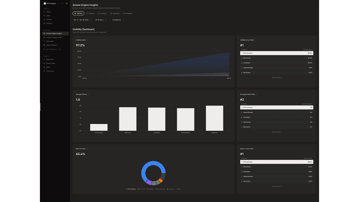
Task: Select KTH Ventures row in Average Position Rank
Action: pos(277,108)
